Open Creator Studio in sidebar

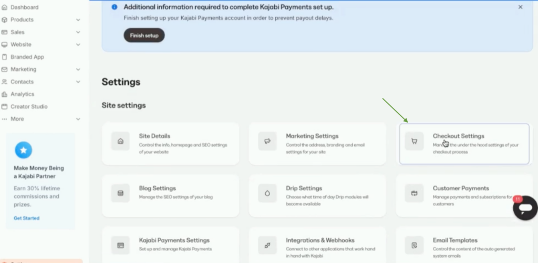[x=29, y=106]
